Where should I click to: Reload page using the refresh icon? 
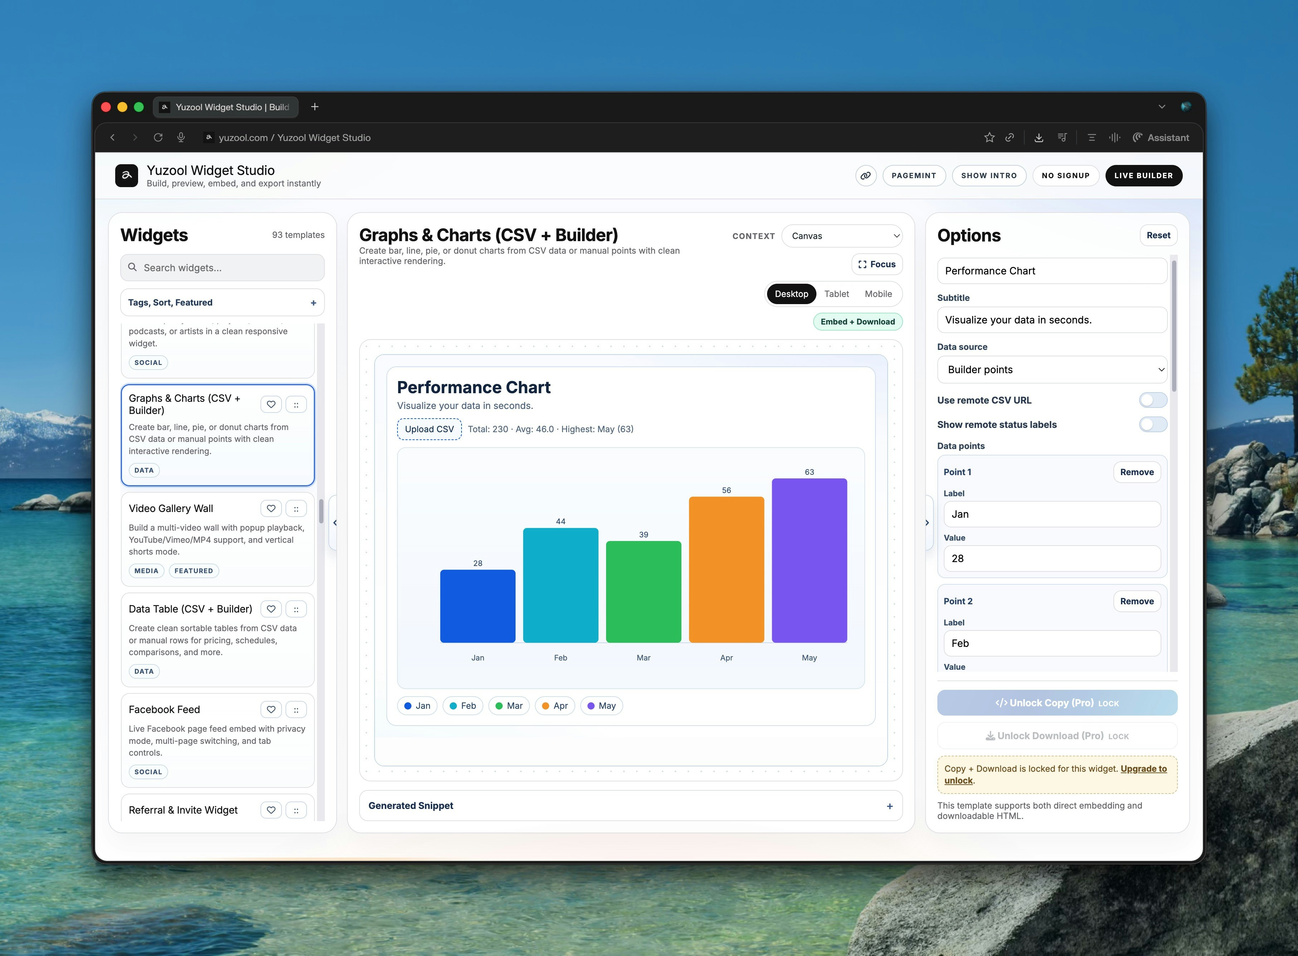[x=158, y=138]
